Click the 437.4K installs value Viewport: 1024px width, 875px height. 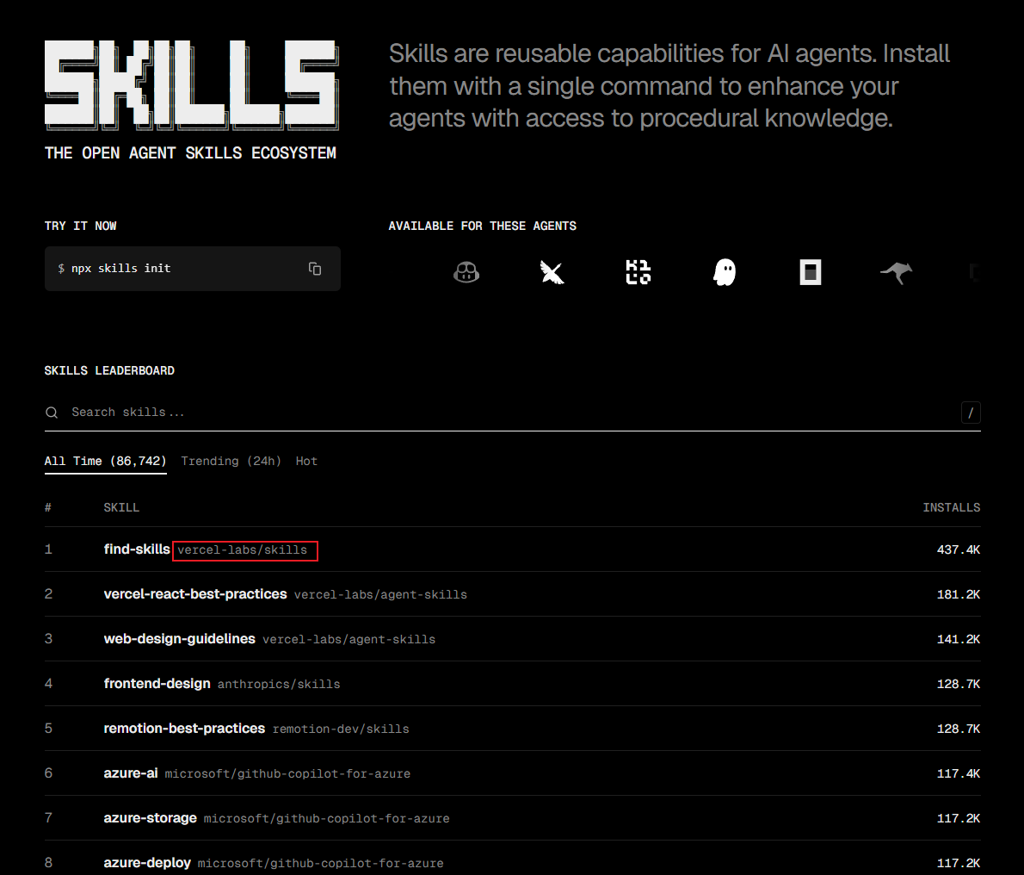(x=958, y=549)
